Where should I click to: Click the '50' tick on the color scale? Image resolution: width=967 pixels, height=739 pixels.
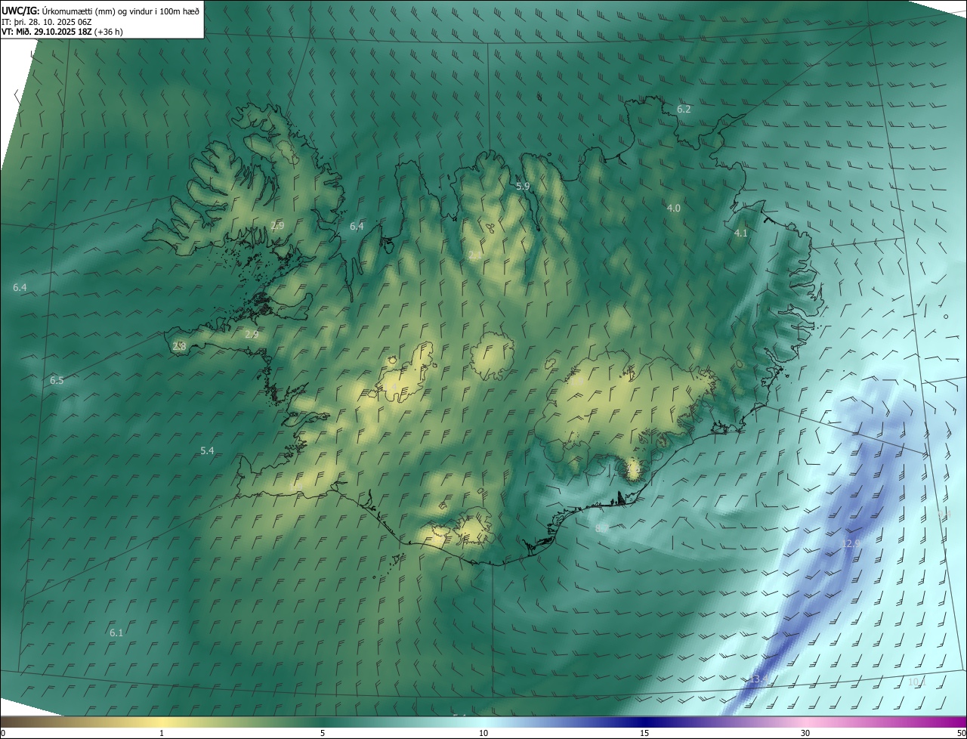point(960,733)
